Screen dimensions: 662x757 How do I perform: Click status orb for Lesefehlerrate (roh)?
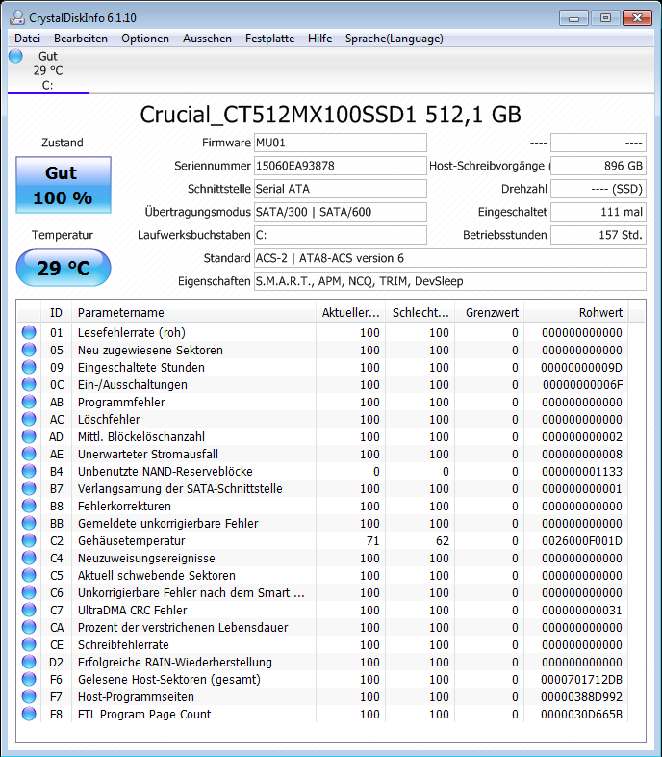click(x=29, y=332)
